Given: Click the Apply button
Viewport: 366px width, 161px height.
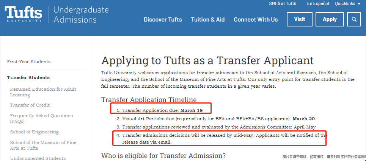Looking at the screenshot, I should 330,19.
